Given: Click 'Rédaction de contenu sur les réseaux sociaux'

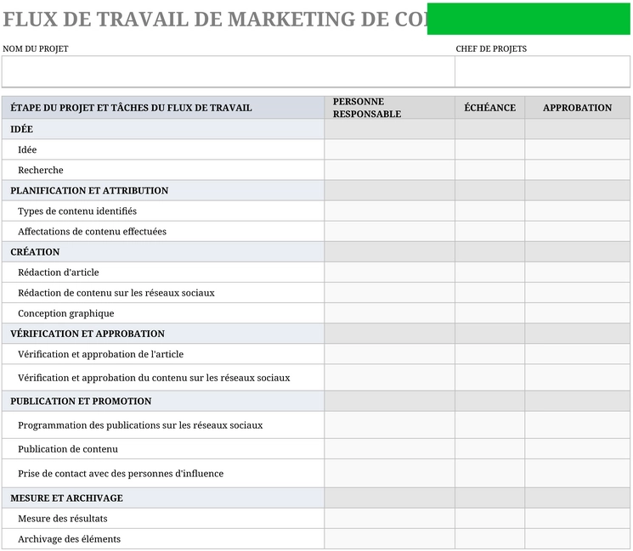Looking at the screenshot, I should point(163,293).
